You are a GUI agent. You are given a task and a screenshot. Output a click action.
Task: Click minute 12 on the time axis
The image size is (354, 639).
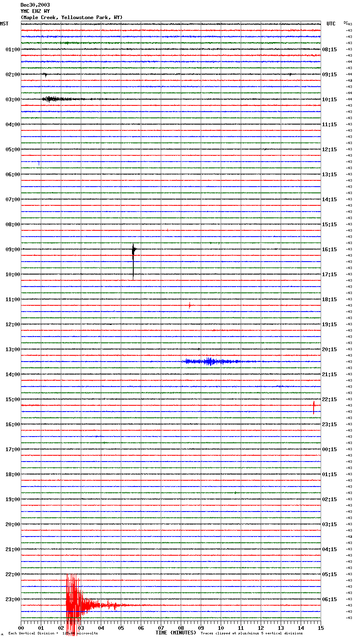pyautogui.click(x=261, y=628)
